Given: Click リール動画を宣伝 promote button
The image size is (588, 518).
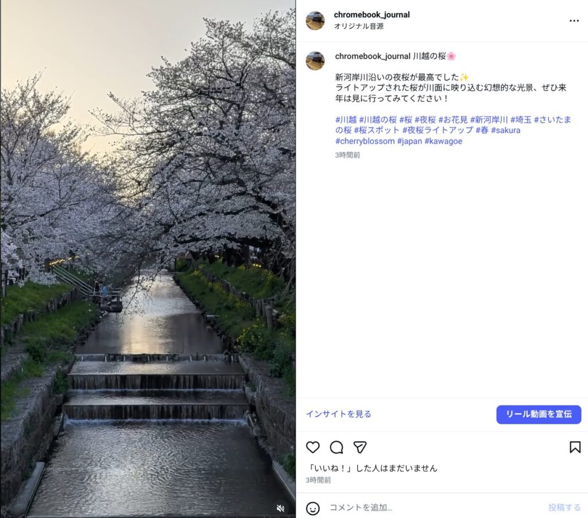Looking at the screenshot, I should tap(539, 415).
